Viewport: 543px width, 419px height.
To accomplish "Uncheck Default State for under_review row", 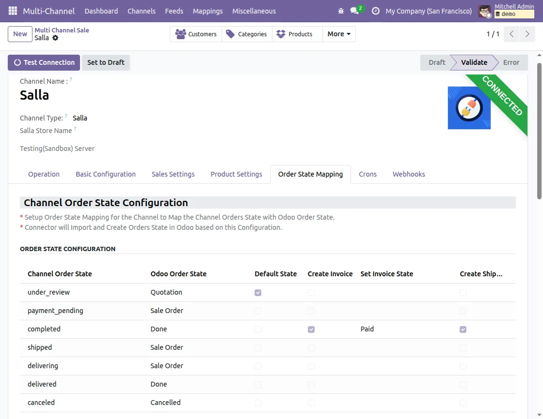I will point(257,292).
